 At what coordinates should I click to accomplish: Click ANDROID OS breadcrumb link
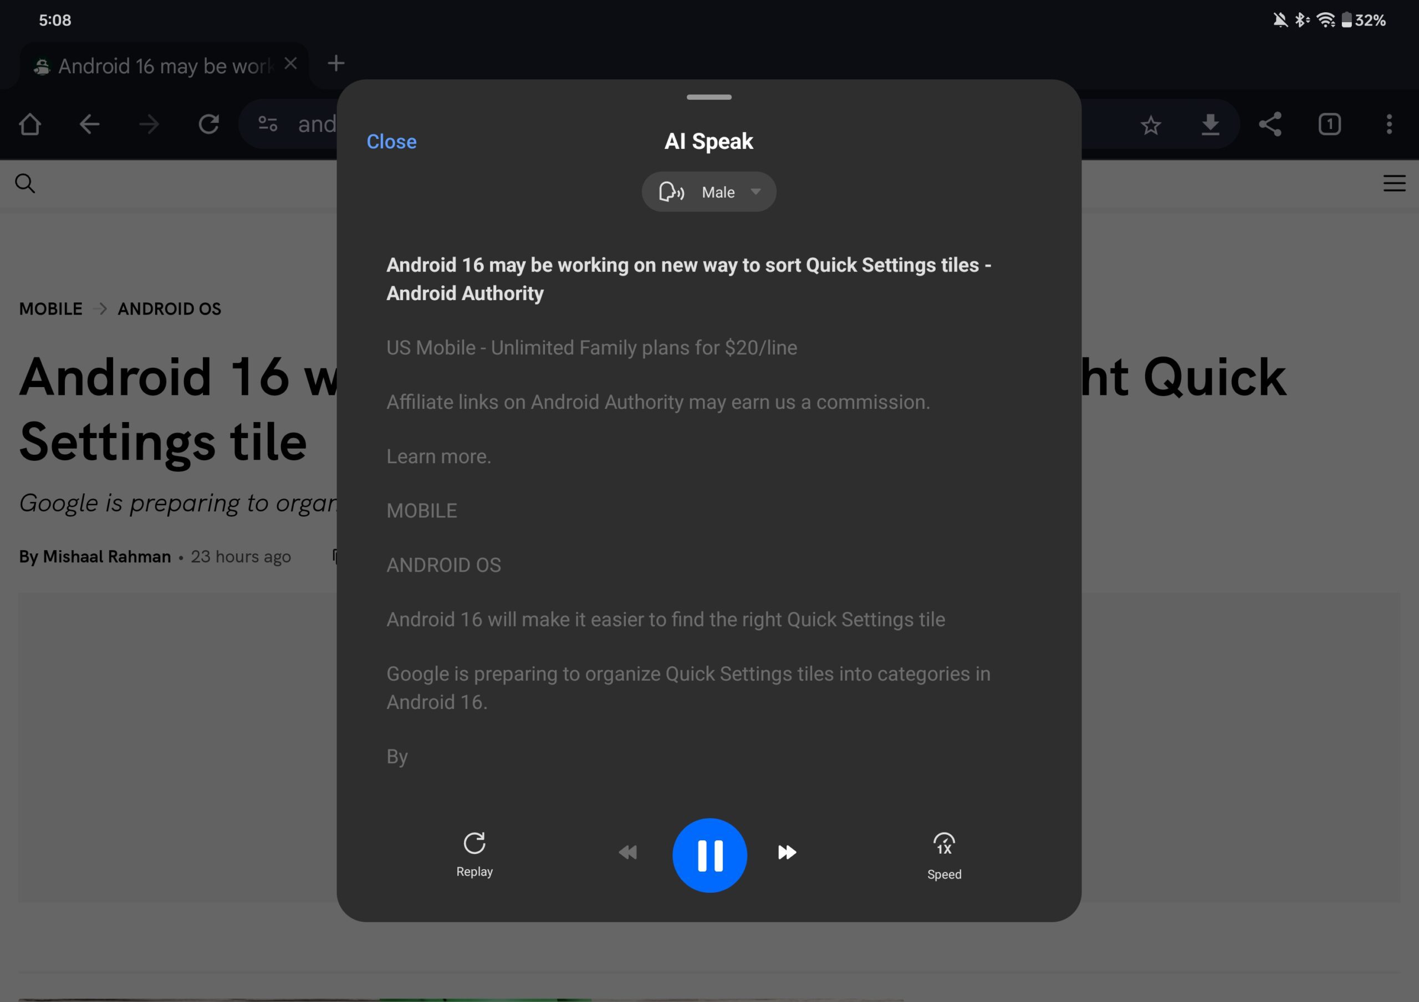tap(169, 309)
